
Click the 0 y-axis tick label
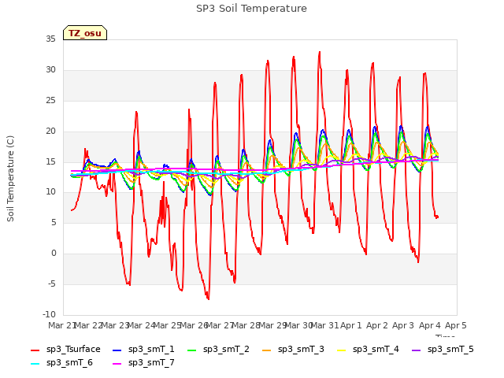[54, 254]
